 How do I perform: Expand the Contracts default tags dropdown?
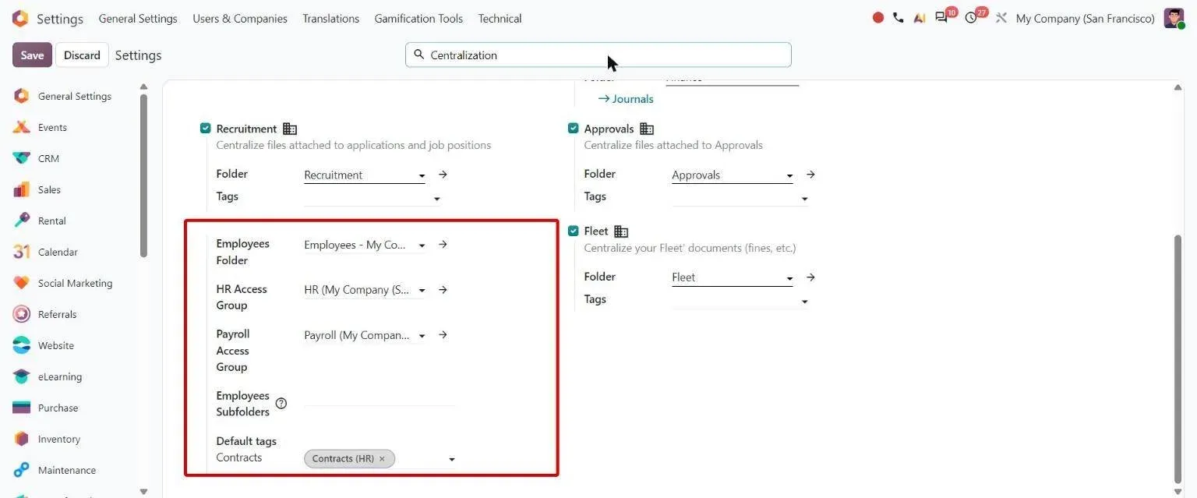pyautogui.click(x=451, y=460)
